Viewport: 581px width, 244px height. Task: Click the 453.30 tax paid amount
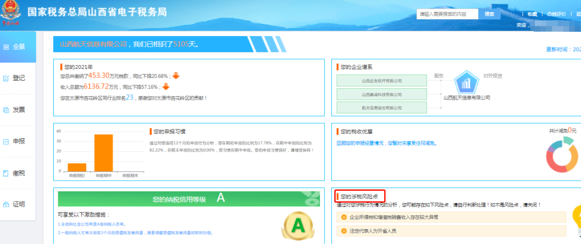98,76
